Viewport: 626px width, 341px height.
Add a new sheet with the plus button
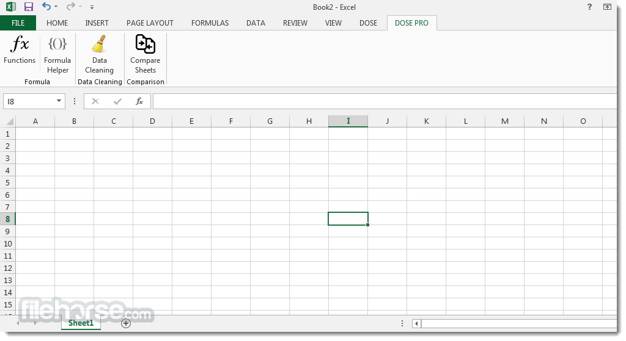click(x=126, y=323)
